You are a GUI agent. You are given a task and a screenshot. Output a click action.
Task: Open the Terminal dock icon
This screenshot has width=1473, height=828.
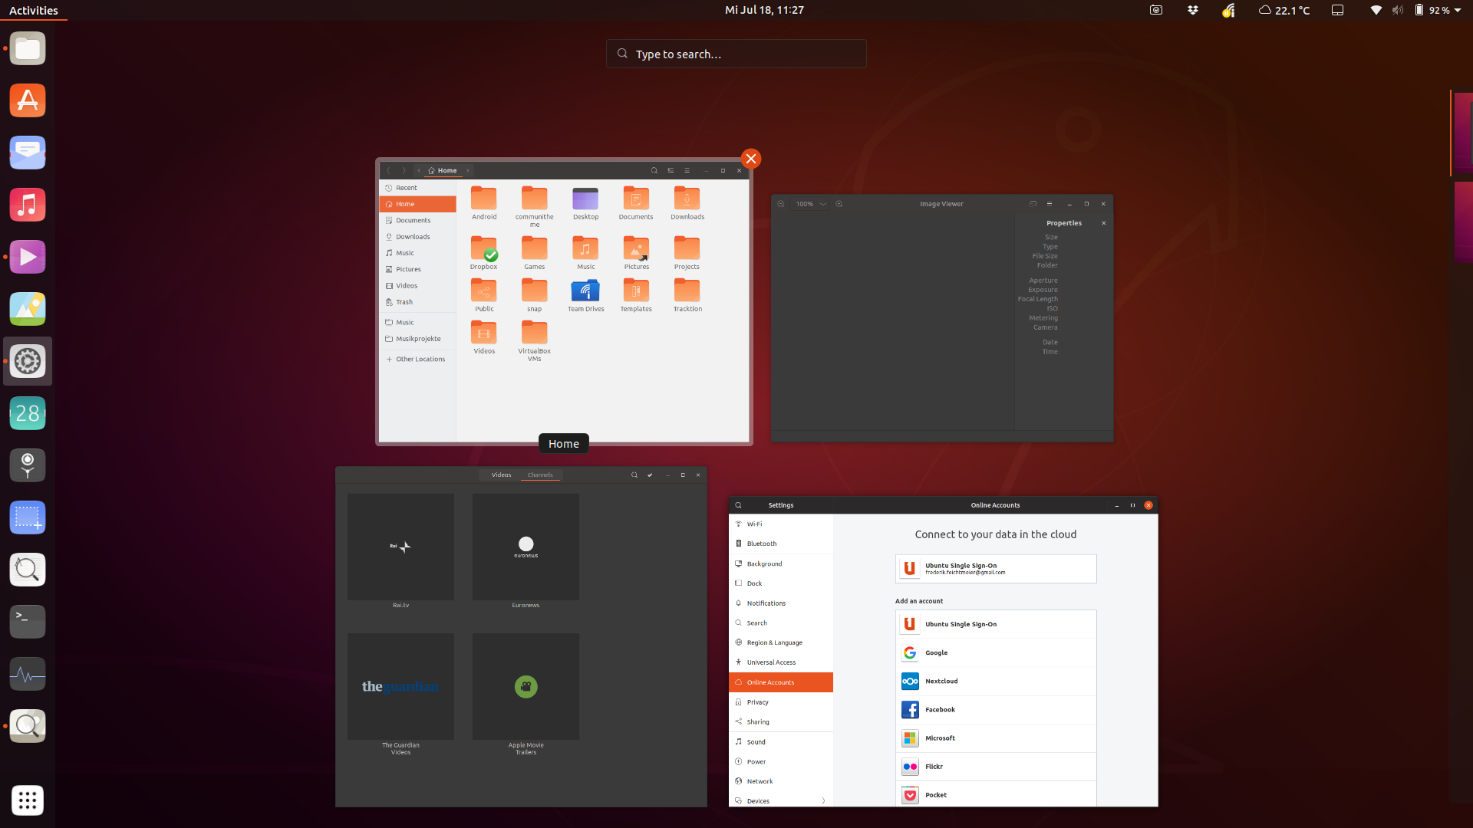point(28,622)
